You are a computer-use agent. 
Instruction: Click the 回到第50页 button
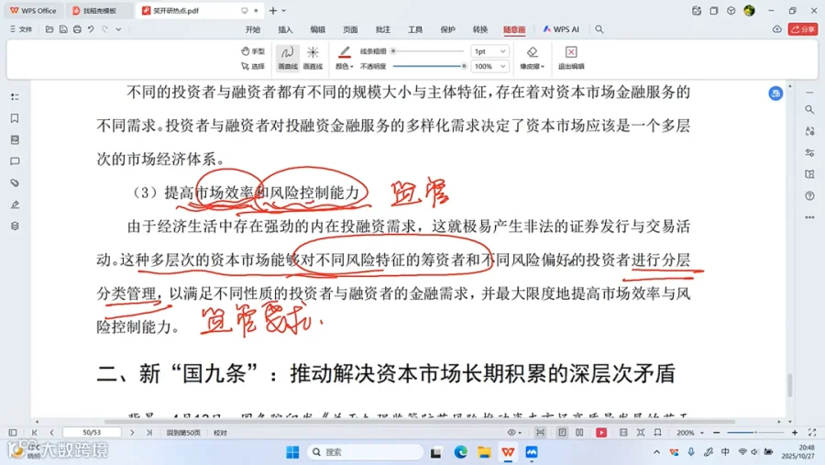pyautogui.click(x=183, y=432)
